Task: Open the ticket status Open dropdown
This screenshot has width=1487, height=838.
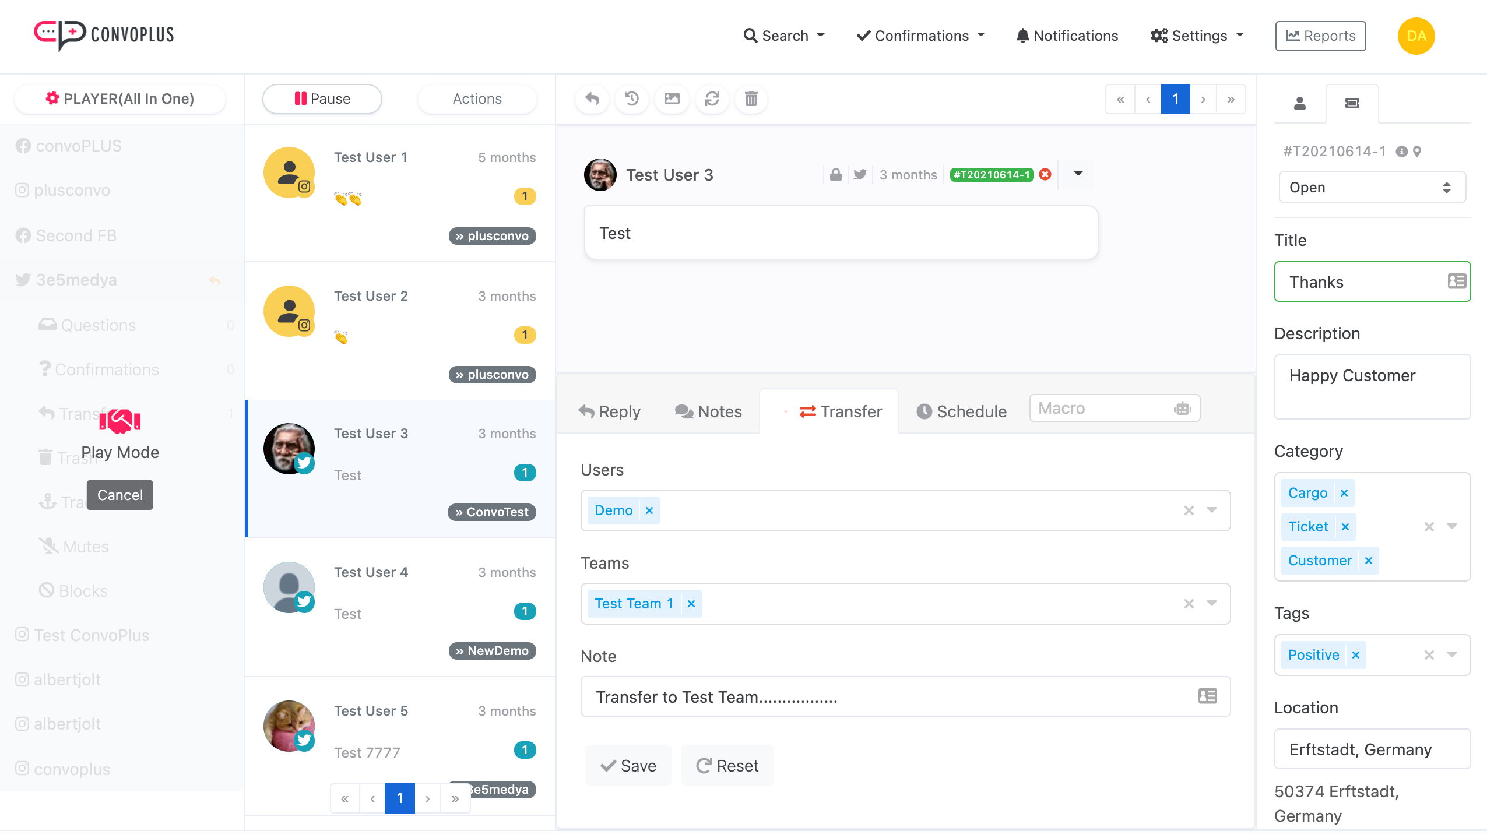Action: pos(1372,188)
